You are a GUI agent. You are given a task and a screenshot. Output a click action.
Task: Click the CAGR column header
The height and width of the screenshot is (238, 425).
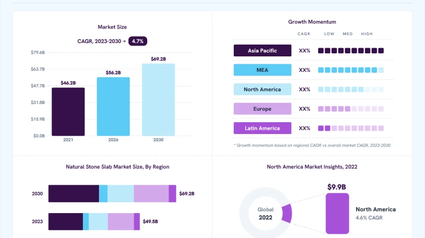point(304,34)
